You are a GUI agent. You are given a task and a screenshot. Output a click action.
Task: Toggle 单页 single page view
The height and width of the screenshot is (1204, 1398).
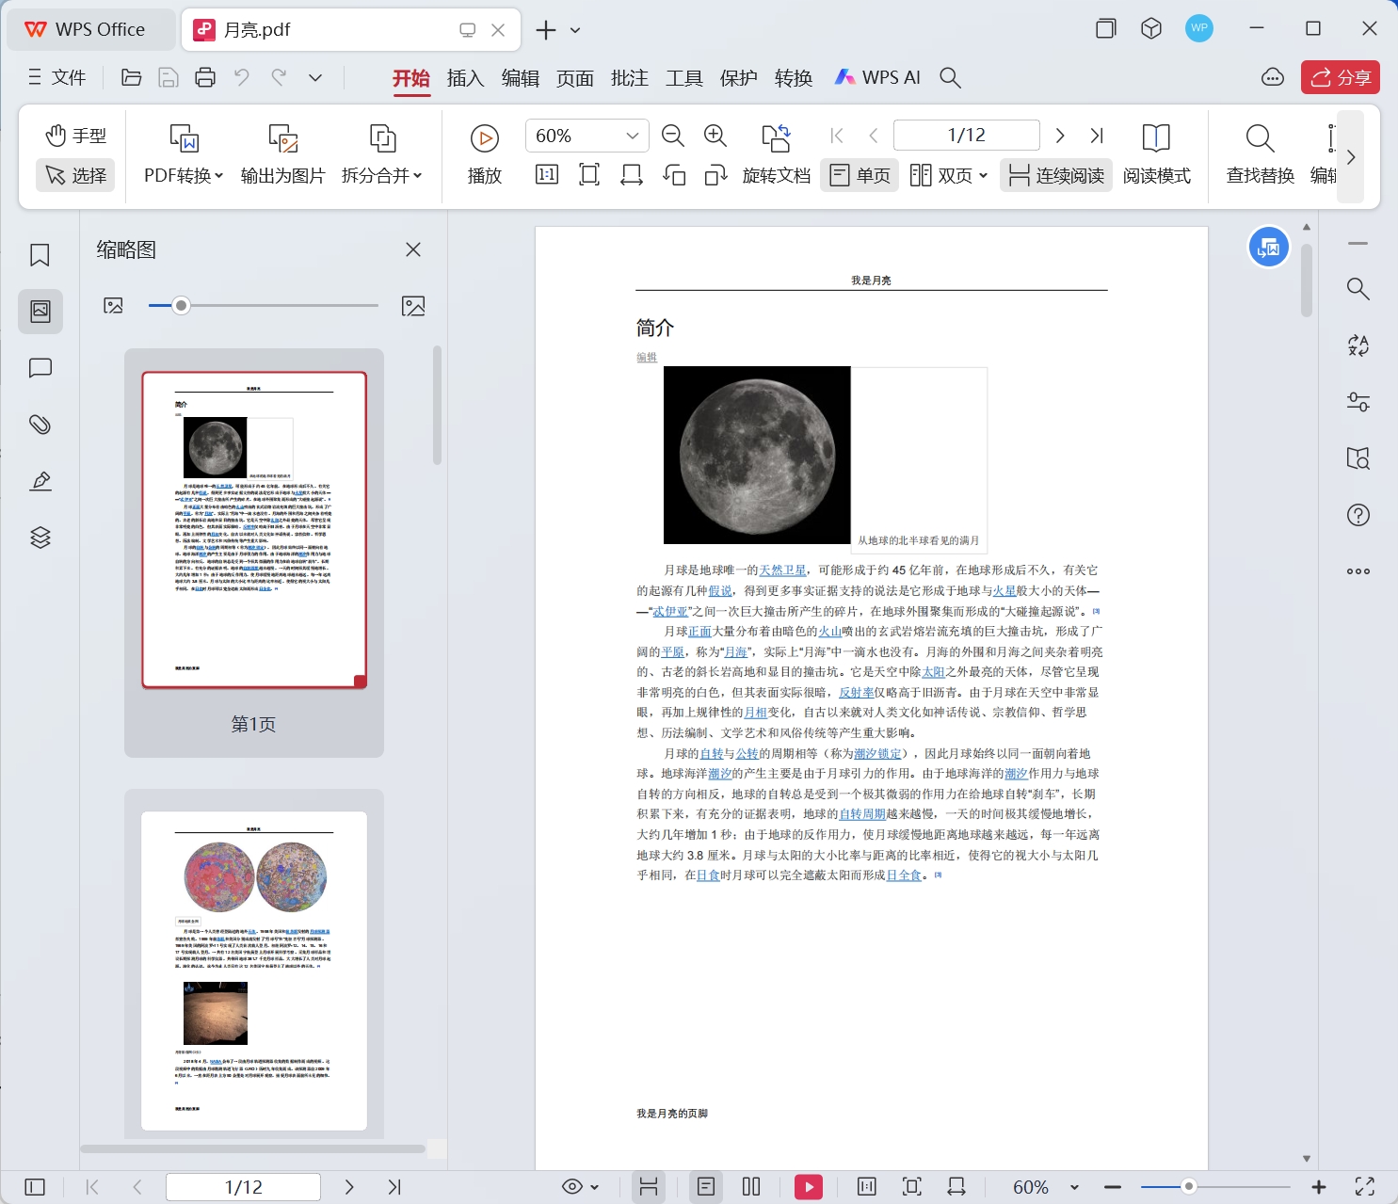pyautogui.click(x=859, y=174)
